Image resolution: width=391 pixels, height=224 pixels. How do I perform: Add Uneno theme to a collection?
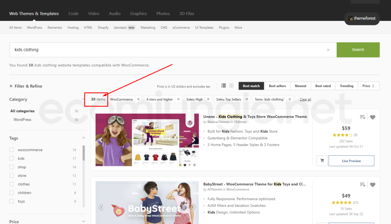click(362, 117)
